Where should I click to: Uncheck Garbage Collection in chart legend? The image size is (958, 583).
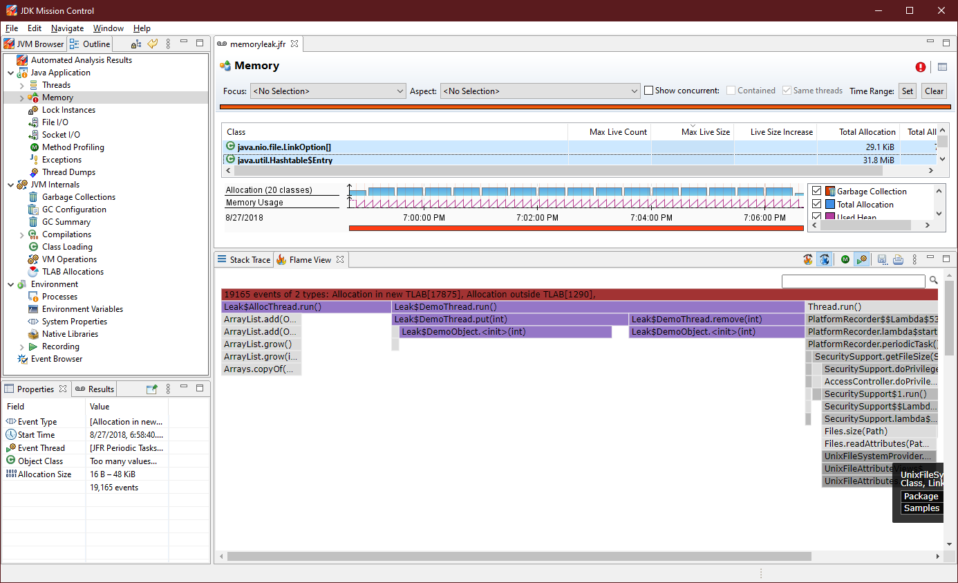[x=817, y=192]
